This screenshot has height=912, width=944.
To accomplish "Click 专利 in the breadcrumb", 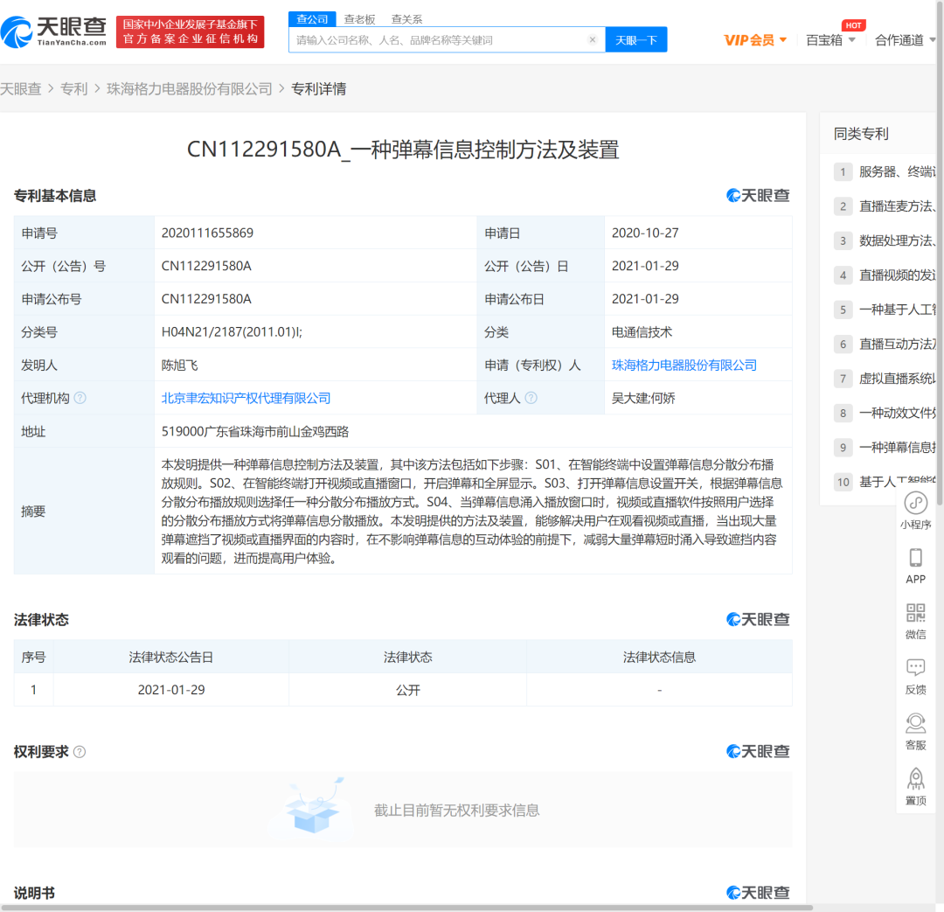I will click(73, 89).
